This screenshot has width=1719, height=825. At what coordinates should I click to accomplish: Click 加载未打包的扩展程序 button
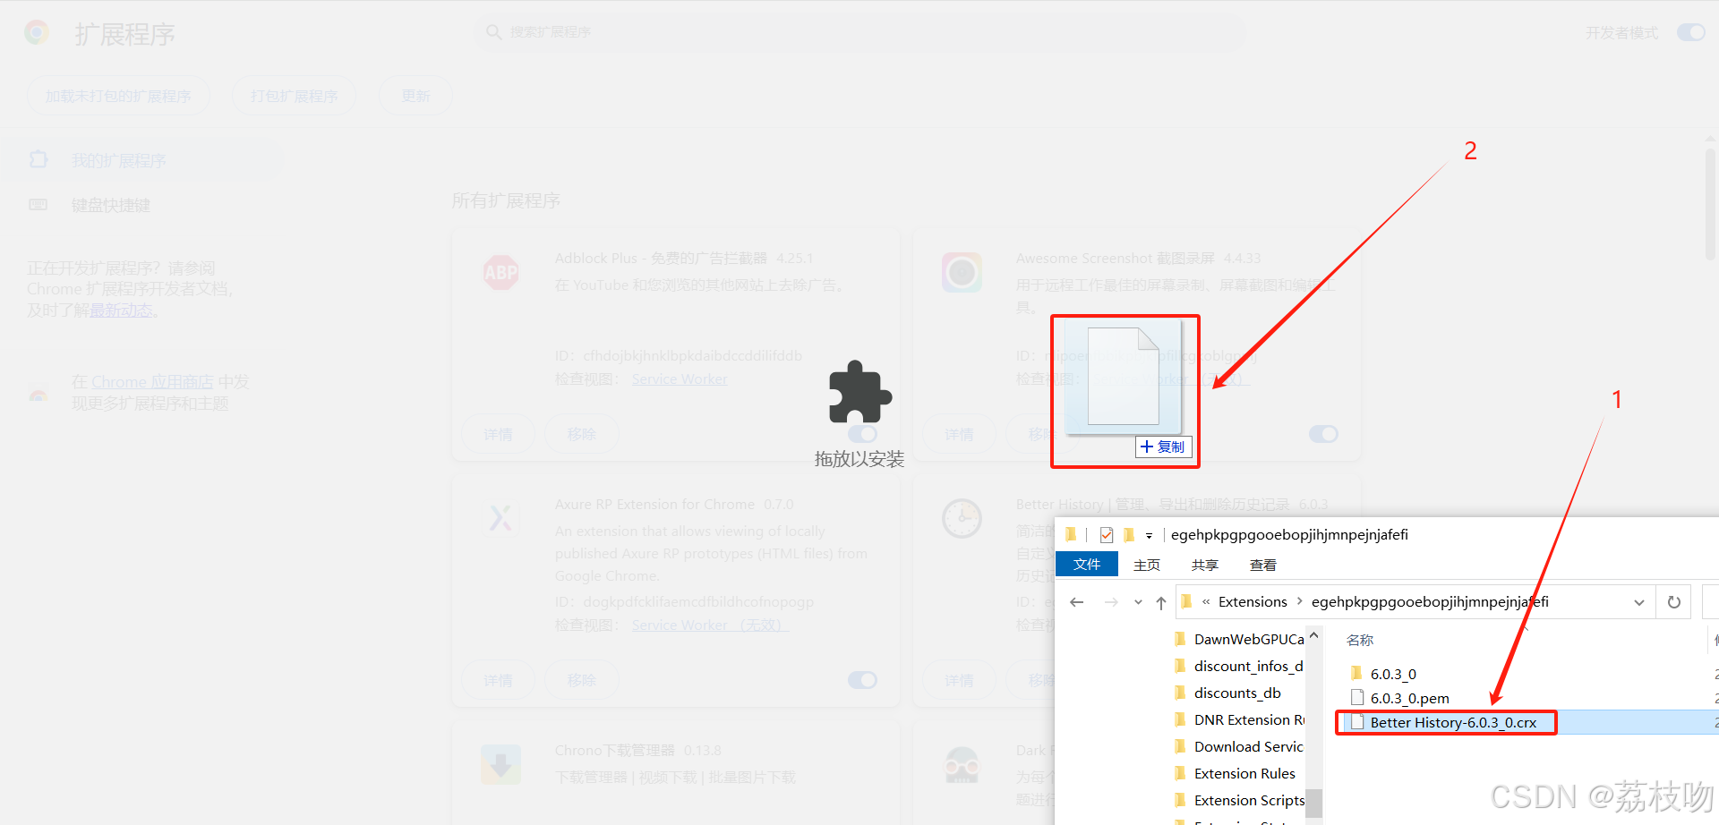click(x=118, y=96)
